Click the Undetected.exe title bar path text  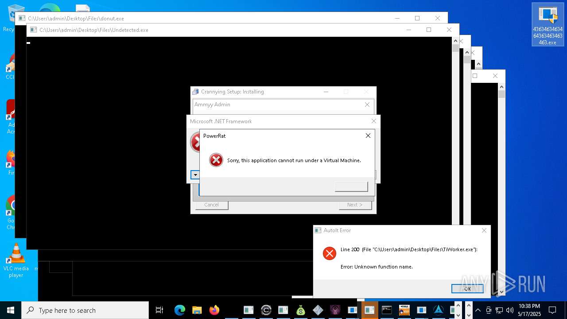(x=94, y=30)
